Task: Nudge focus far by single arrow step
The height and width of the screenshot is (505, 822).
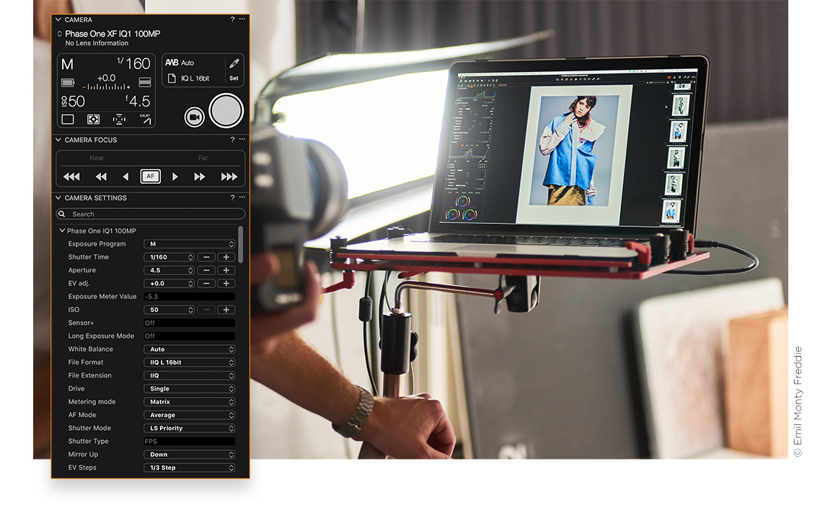Action: [175, 176]
